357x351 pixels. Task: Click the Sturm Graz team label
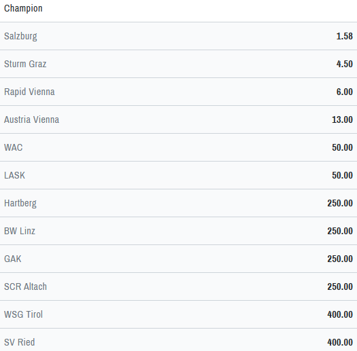tap(25, 64)
